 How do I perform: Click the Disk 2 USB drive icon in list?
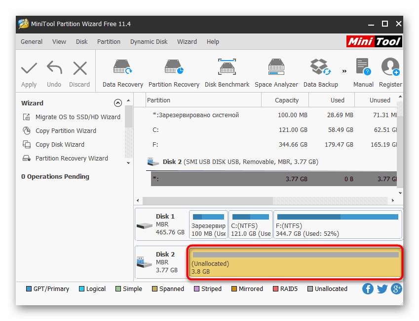(x=153, y=161)
